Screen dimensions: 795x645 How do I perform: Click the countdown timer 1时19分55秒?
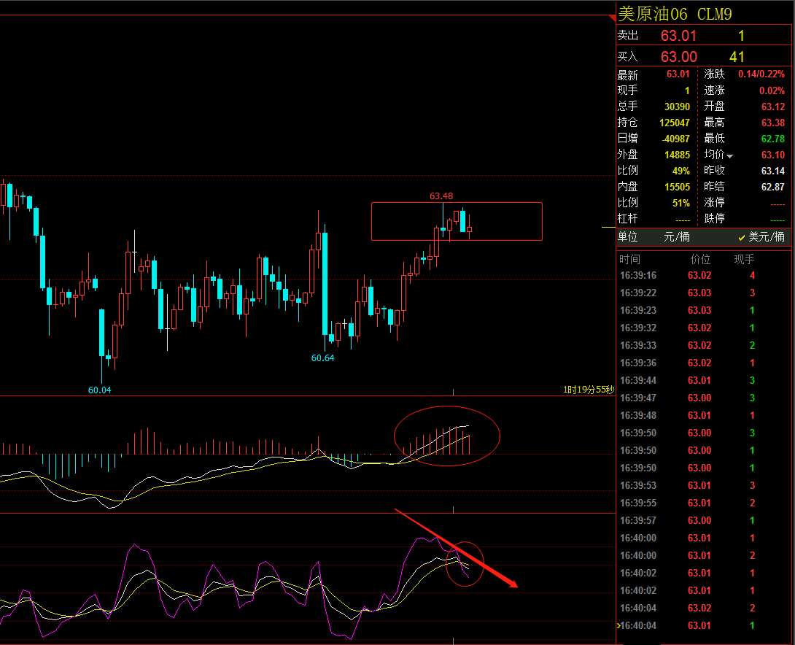coord(588,390)
